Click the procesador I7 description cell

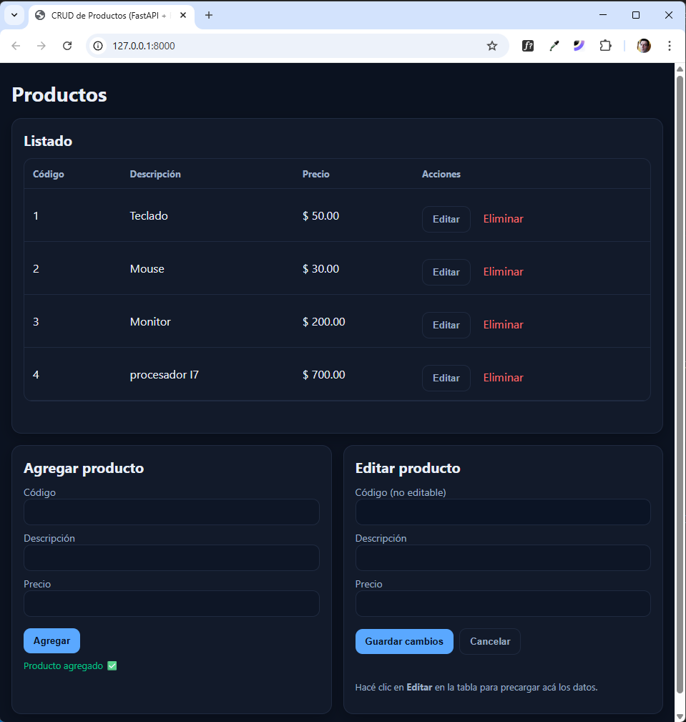click(165, 375)
